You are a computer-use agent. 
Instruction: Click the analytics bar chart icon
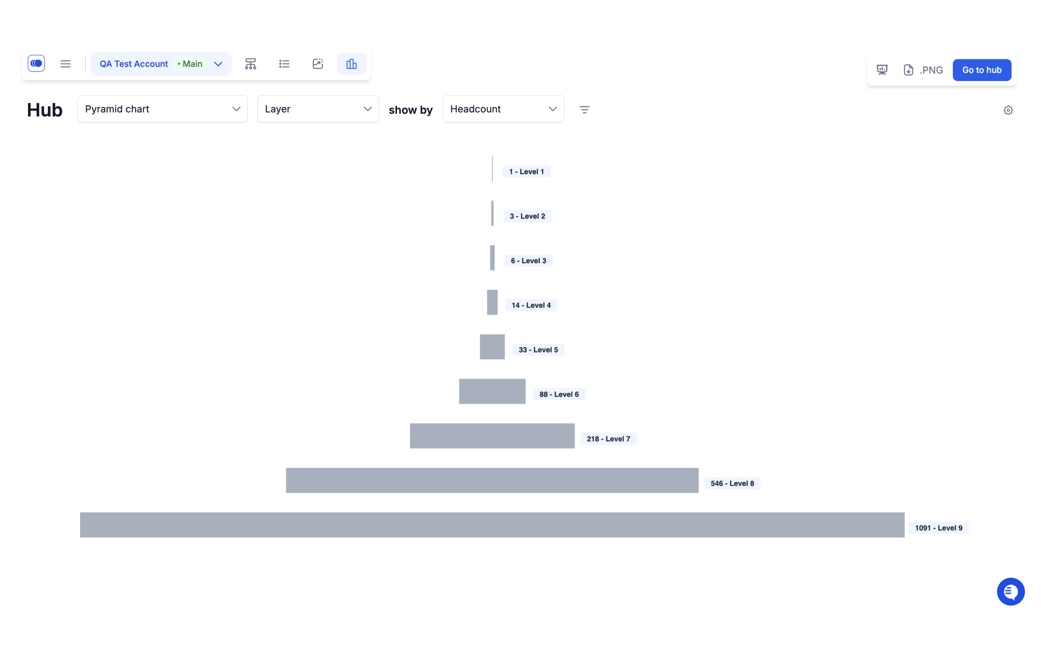351,64
